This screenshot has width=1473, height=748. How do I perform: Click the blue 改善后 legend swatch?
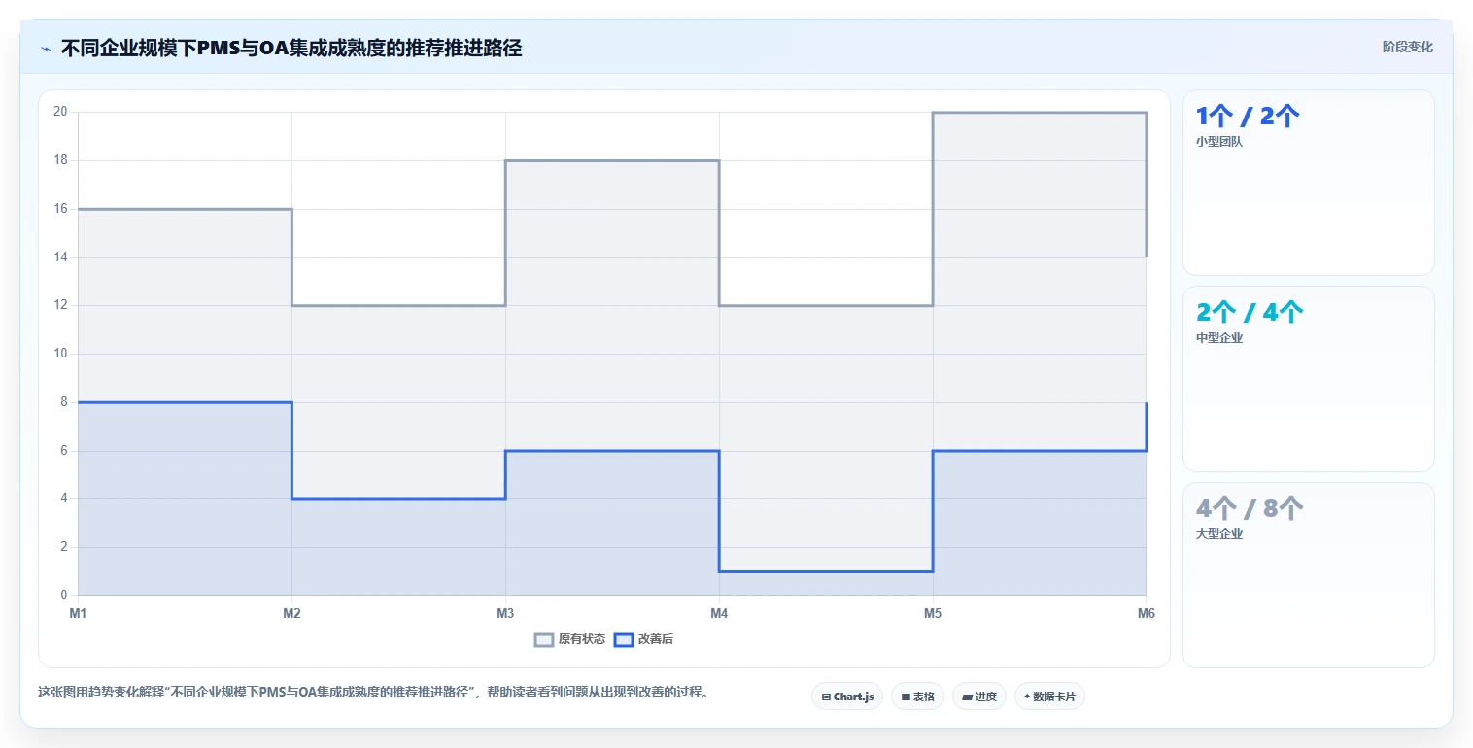[623, 639]
